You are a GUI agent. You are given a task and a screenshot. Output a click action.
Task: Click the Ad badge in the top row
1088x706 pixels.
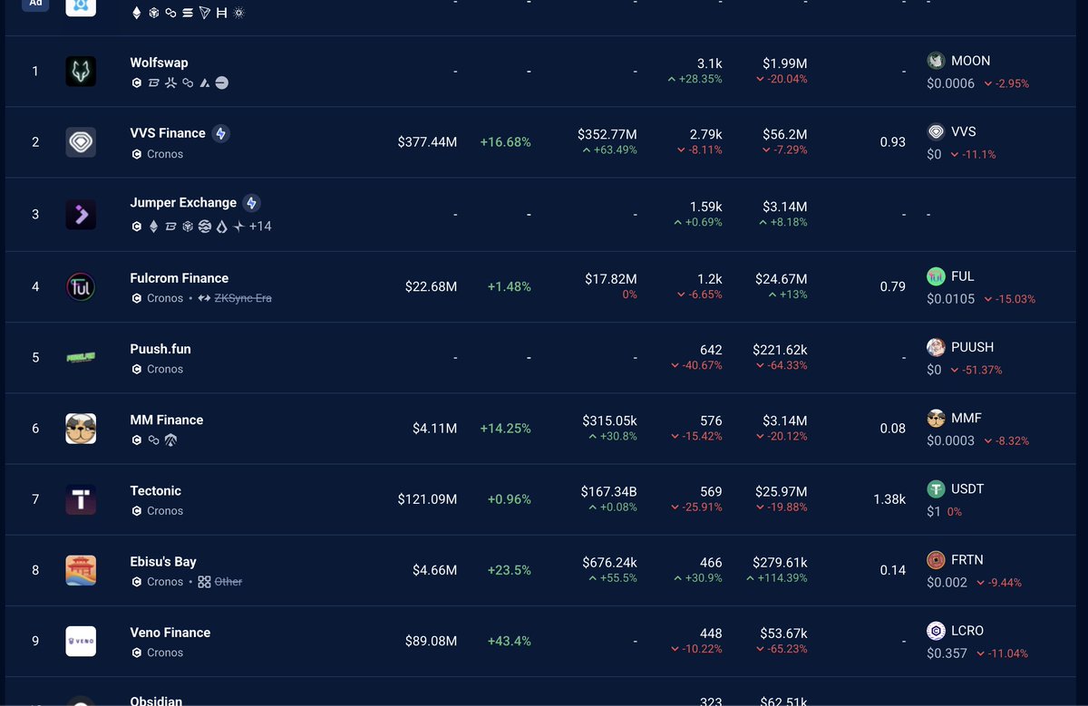point(35,4)
